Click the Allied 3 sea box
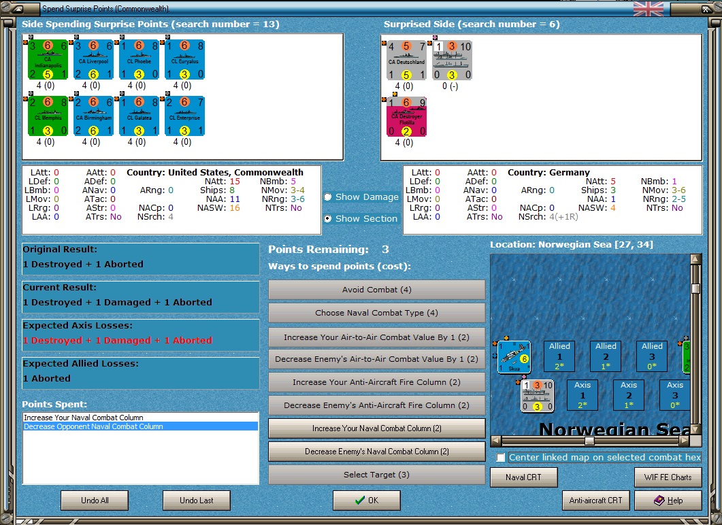The image size is (722, 525). pos(652,356)
